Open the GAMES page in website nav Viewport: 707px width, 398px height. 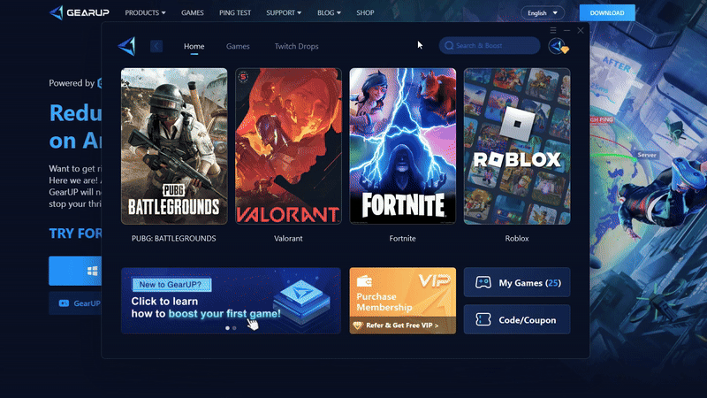click(x=193, y=12)
